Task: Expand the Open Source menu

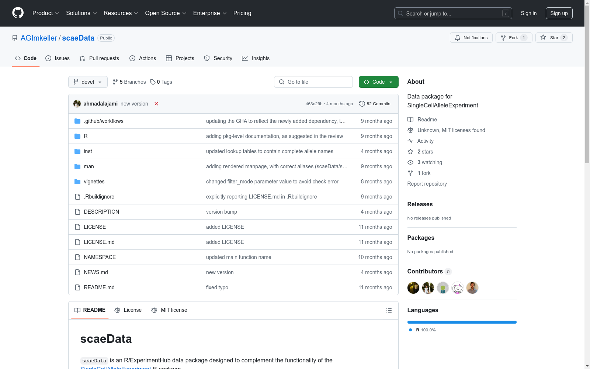Action: click(166, 13)
